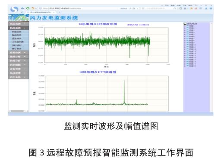Click the horizontal scrollbar under the sidebar
This screenshot has height=158, width=218.
(x=18, y=111)
